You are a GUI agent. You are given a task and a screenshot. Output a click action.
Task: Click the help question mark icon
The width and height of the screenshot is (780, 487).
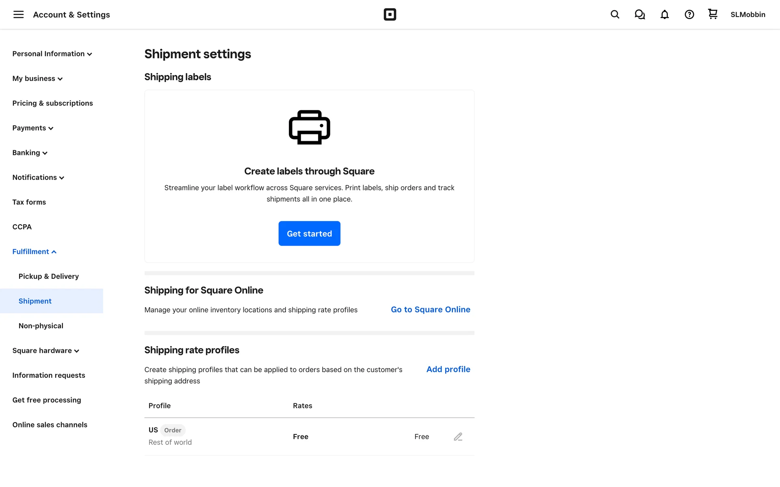pos(689,15)
